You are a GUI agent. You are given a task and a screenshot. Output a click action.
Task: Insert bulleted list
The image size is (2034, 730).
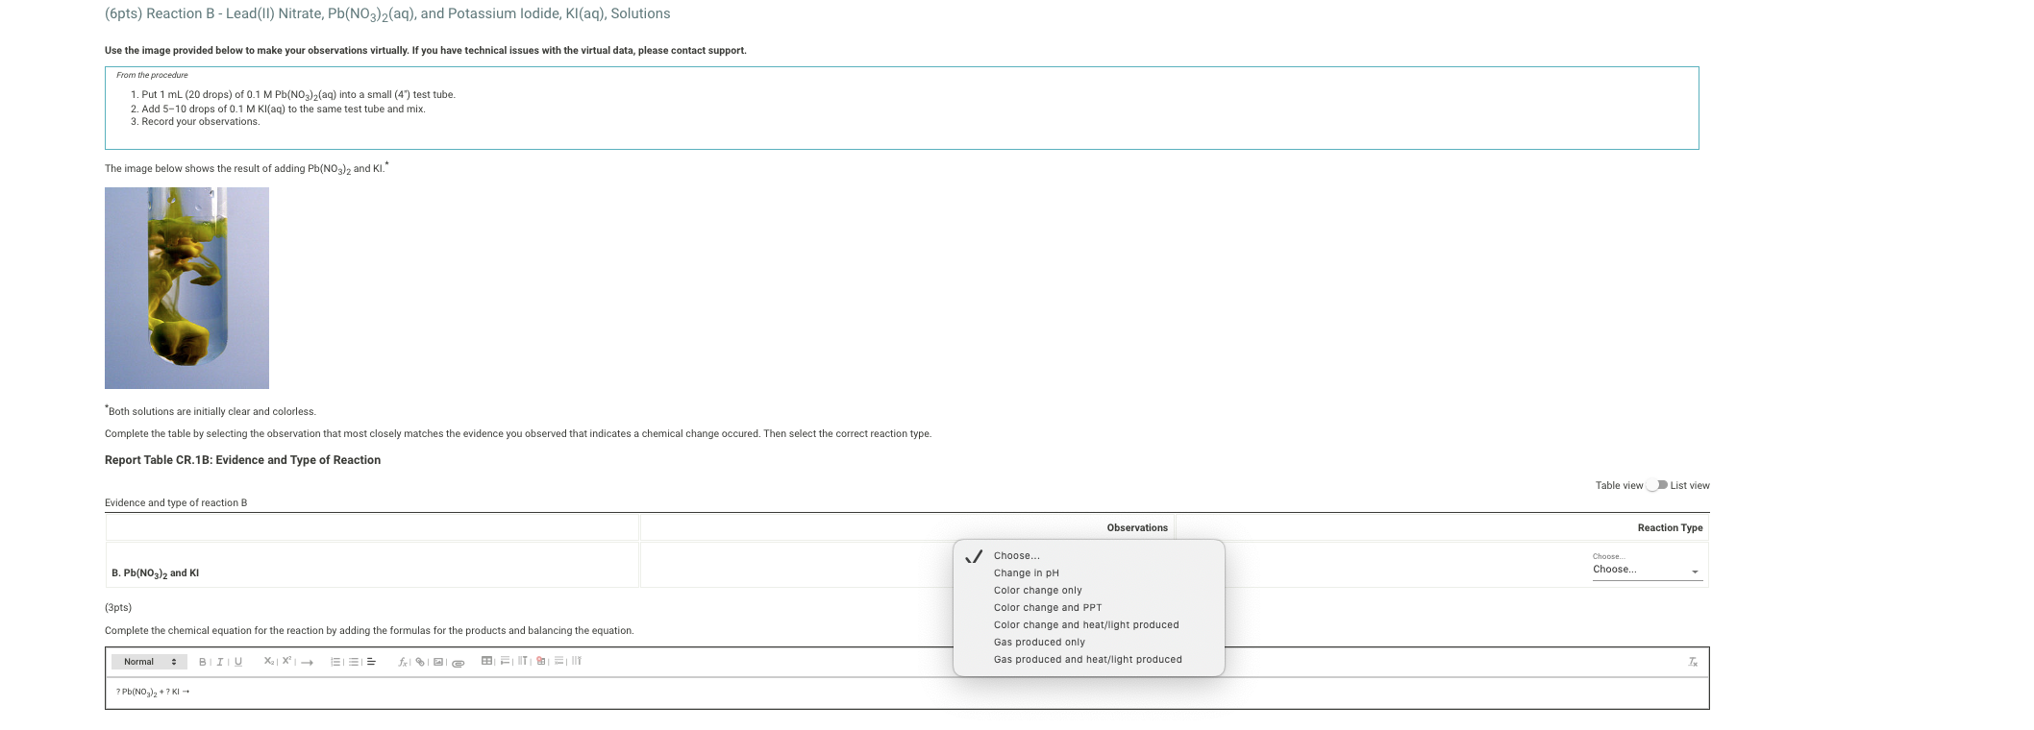[354, 662]
